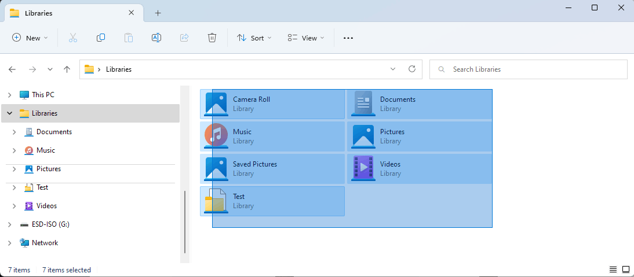634x277 pixels.
Task: Expand the Network tree node
Action: pyautogui.click(x=10, y=243)
